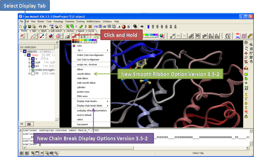Screen dimensions: 254x157
Task: Click the wire representation line icon
Action: (33, 36)
